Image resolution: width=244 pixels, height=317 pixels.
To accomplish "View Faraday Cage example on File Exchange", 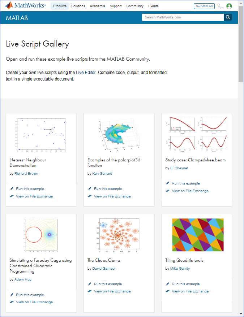I will 34,302.
